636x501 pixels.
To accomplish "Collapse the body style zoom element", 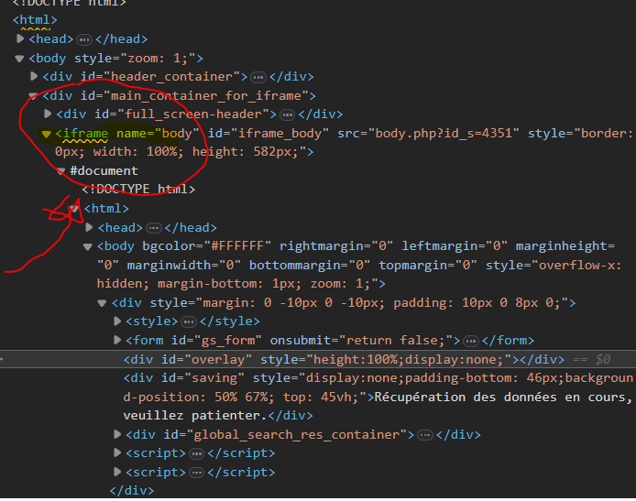I will point(19,59).
